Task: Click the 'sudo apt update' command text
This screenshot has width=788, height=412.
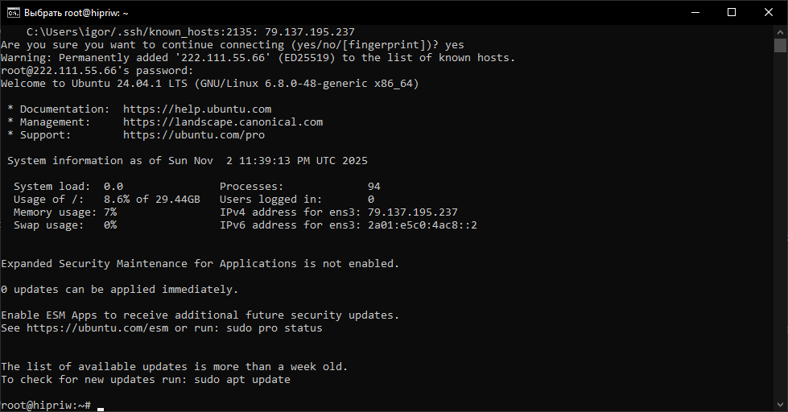Action: point(242,380)
